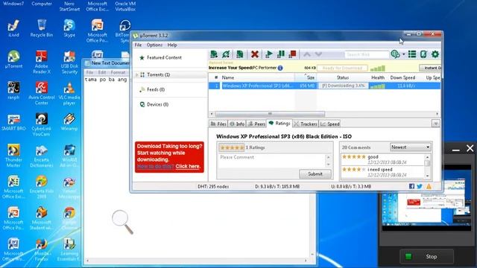Screen dimensions: 477x268
Task: Open Preferences via the gear icon
Action: [435, 54]
